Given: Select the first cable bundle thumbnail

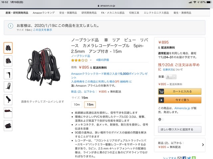Looking at the screenshot, I should click(8, 48).
